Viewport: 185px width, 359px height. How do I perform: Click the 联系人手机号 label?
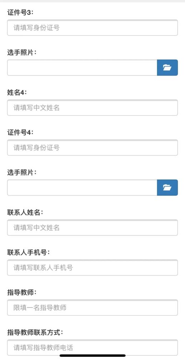(x=29, y=252)
